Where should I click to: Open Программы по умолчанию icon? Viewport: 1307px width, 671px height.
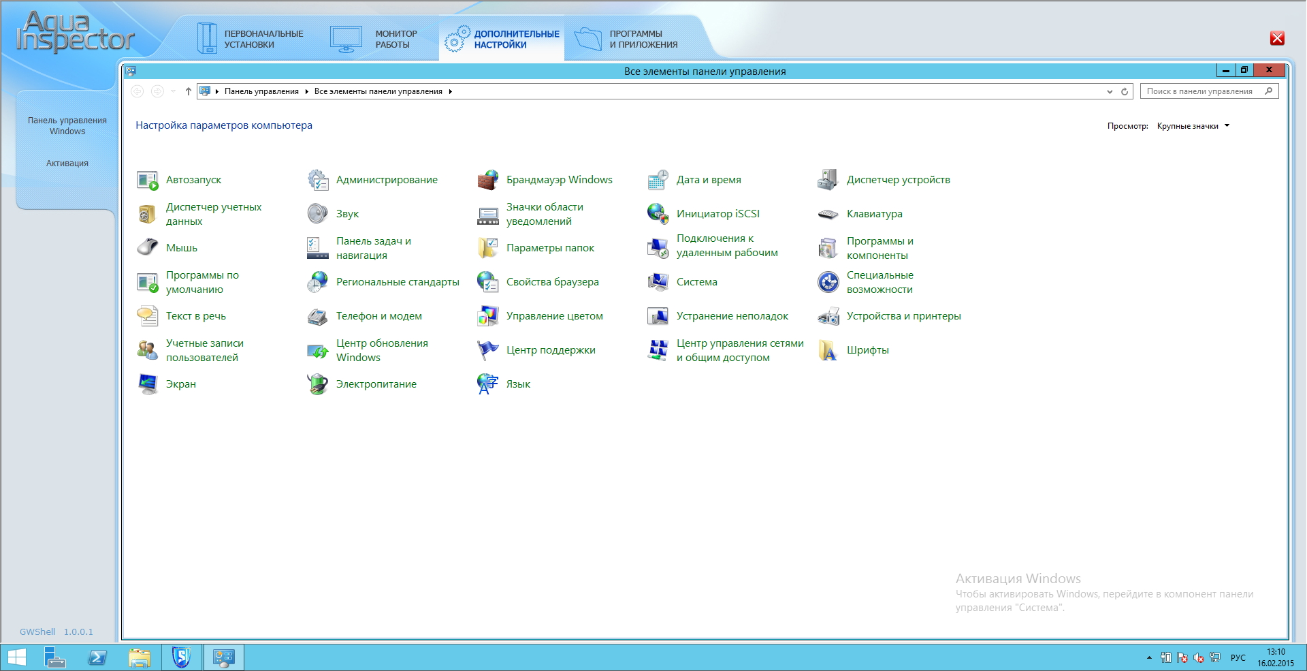147,282
